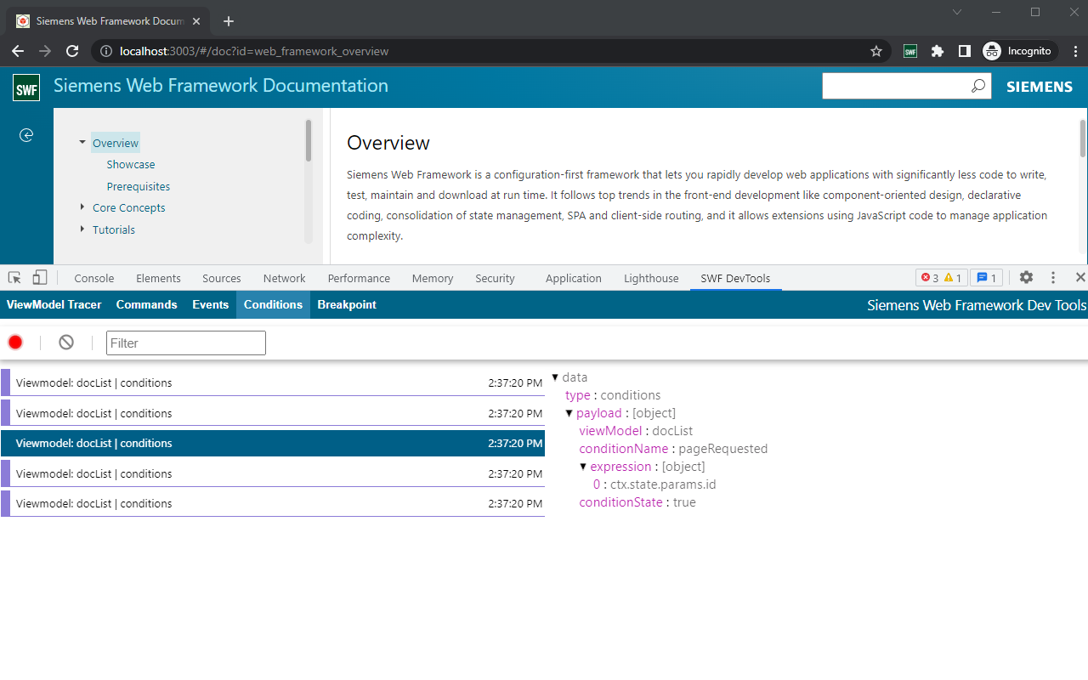The image size is (1088, 680).
Task: Switch to the Console tab
Action: pos(94,278)
